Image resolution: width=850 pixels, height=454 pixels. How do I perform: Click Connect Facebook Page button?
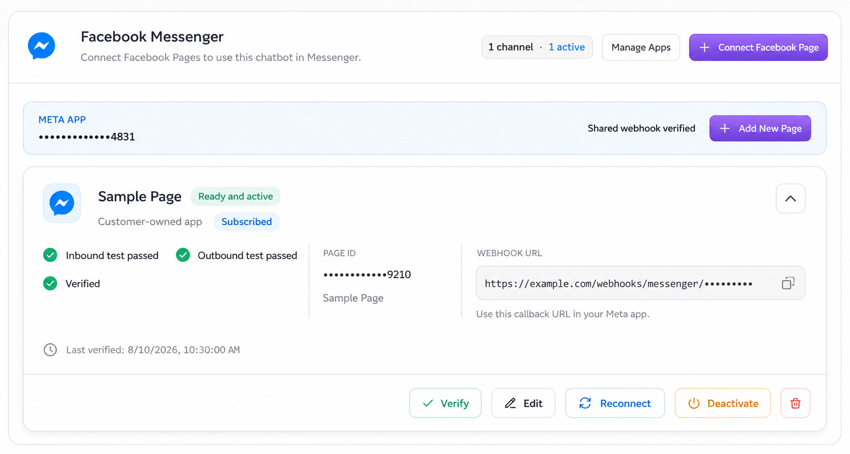(758, 48)
